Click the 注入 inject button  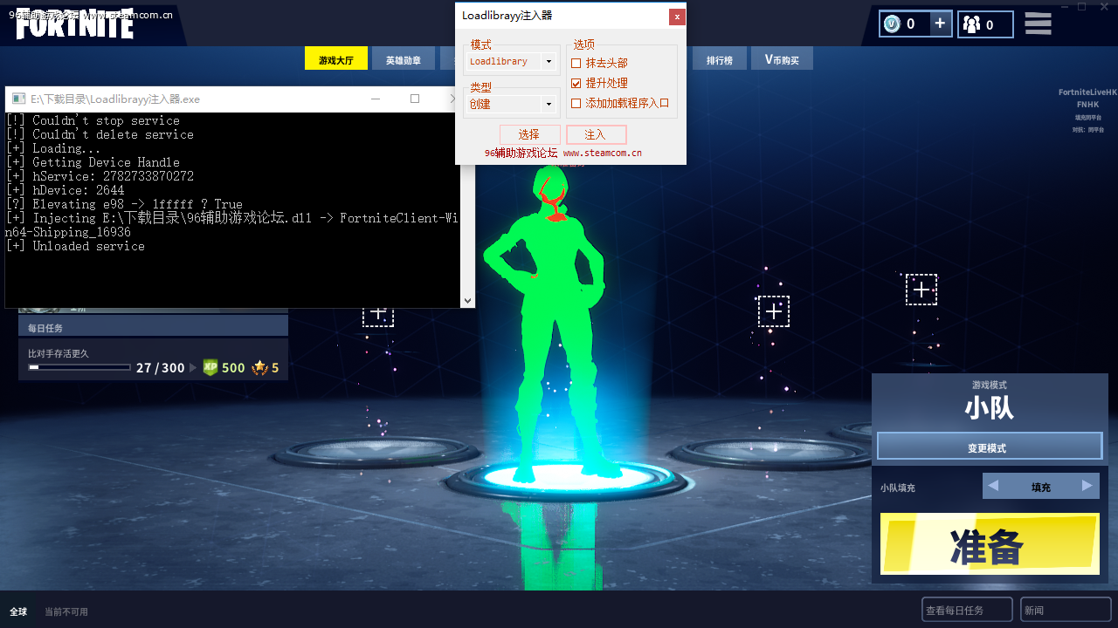[596, 134]
